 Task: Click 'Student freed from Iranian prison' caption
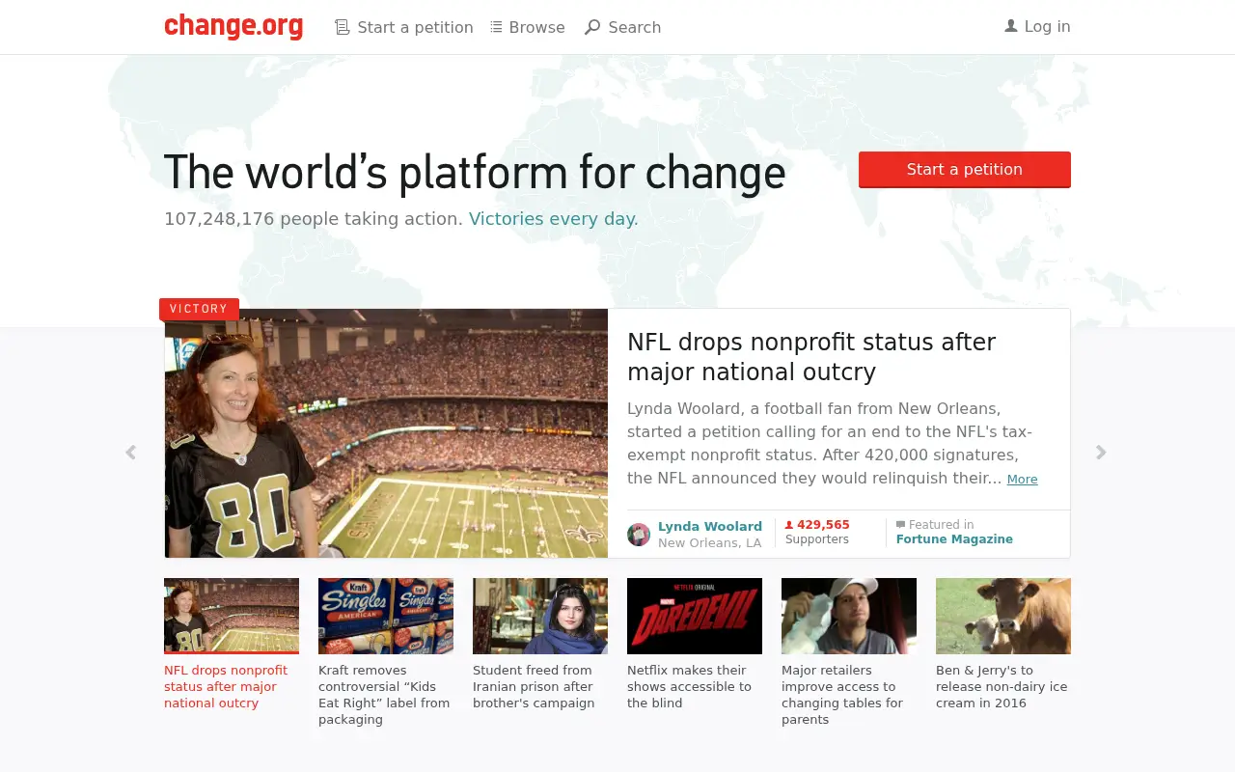[x=534, y=687]
